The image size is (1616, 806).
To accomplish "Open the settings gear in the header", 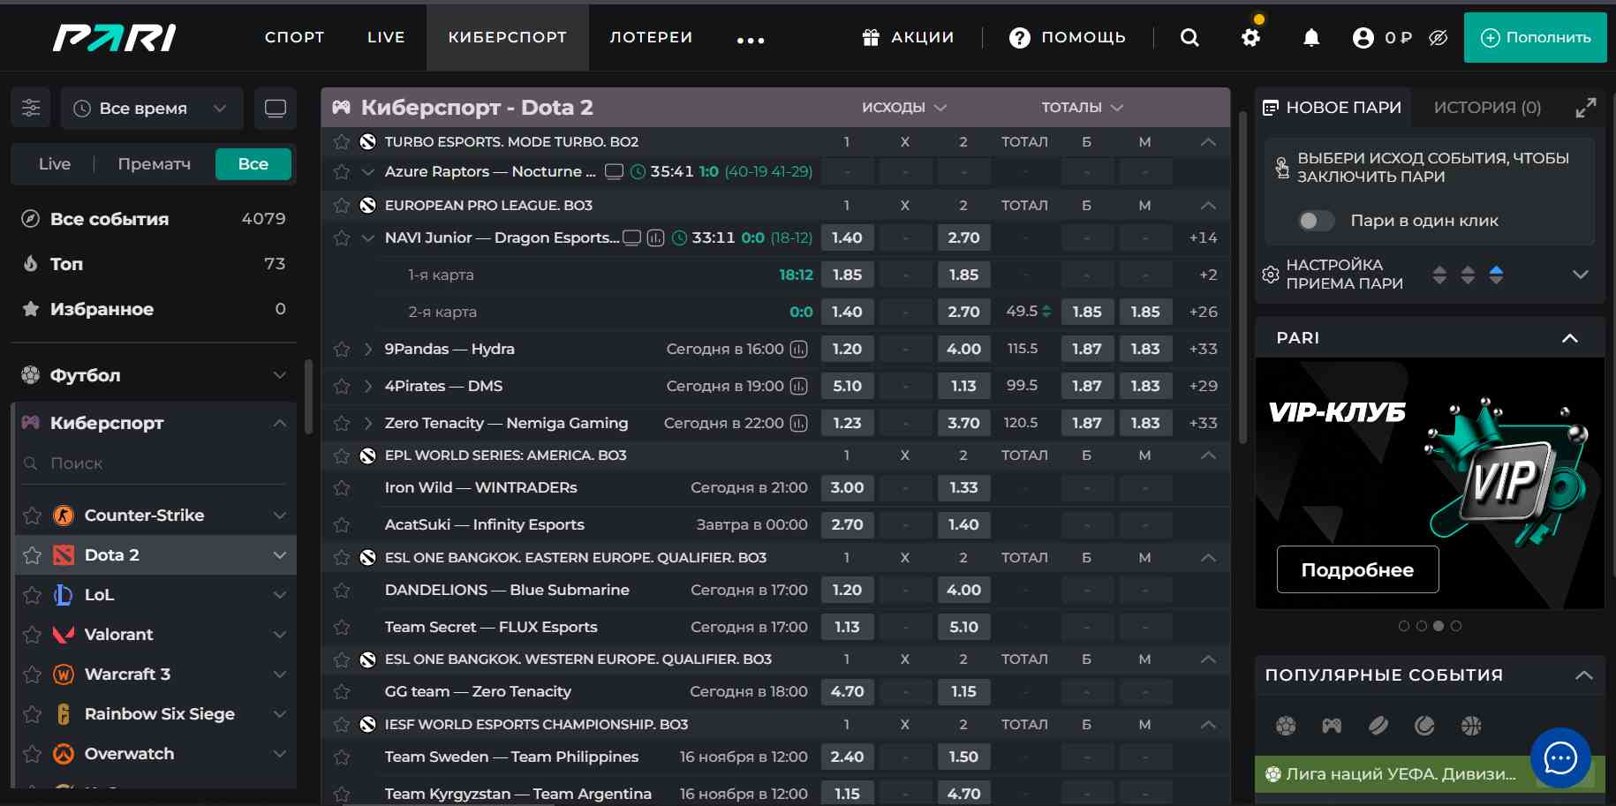I will point(1250,37).
